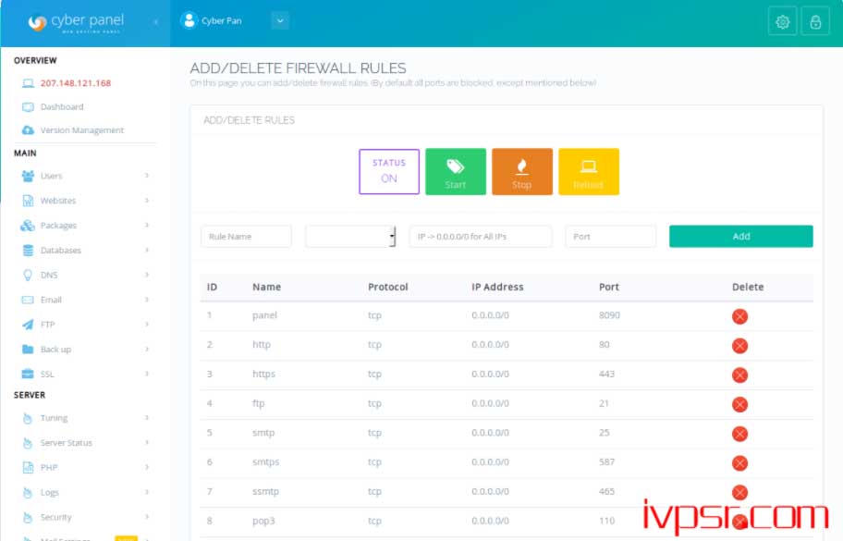This screenshot has width=843, height=541.
Task: Click the Email envelope icon
Action: tap(28, 300)
